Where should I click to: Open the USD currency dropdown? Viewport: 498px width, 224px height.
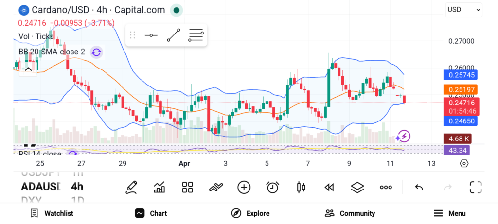click(x=463, y=9)
